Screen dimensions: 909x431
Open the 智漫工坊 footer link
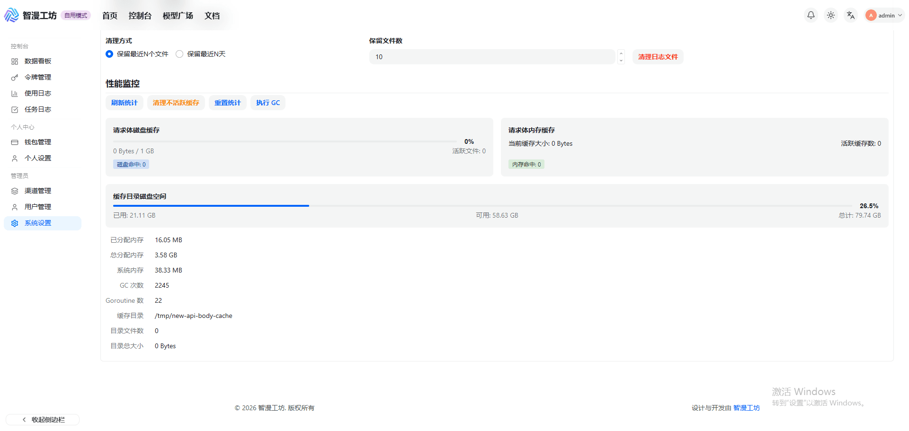coord(747,408)
